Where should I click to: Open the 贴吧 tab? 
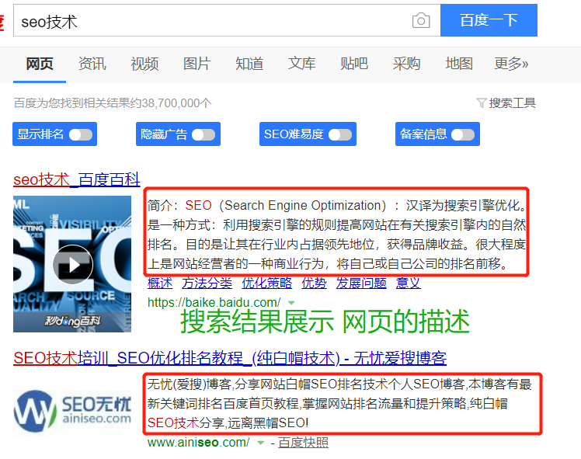(354, 64)
